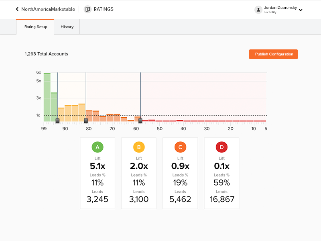Click the green A rating badge

[x=98, y=147]
